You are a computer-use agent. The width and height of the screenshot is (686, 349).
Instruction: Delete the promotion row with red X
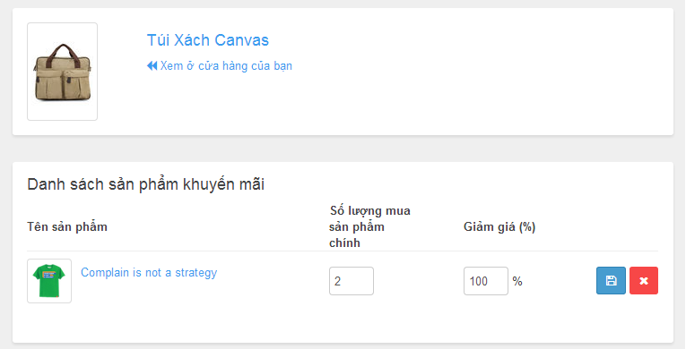coord(644,280)
